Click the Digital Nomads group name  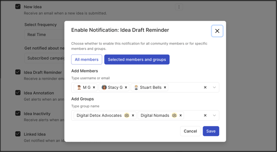(155, 116)
